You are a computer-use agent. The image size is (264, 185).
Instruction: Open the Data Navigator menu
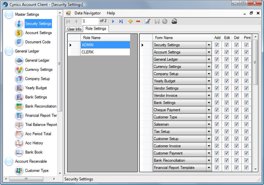(88, 13)
